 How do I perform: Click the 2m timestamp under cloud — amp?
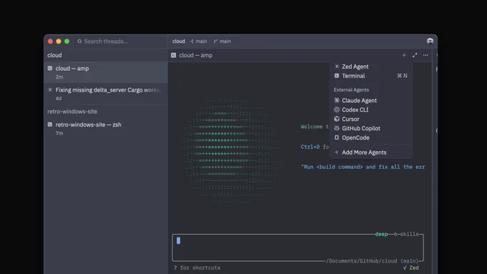click(x=59, y=77)
